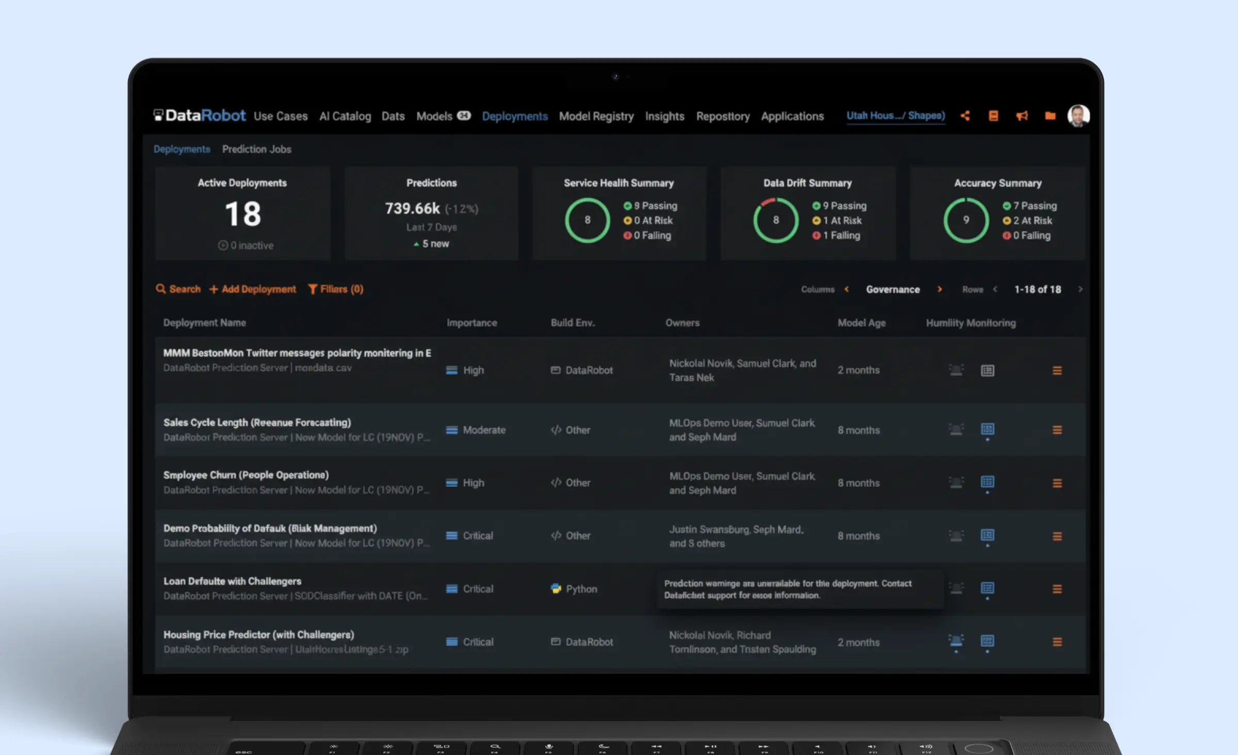Open prediction details icon for Sales Cycle Length
This screenshot has height=755, width=1238.
[x=987, y=430]
